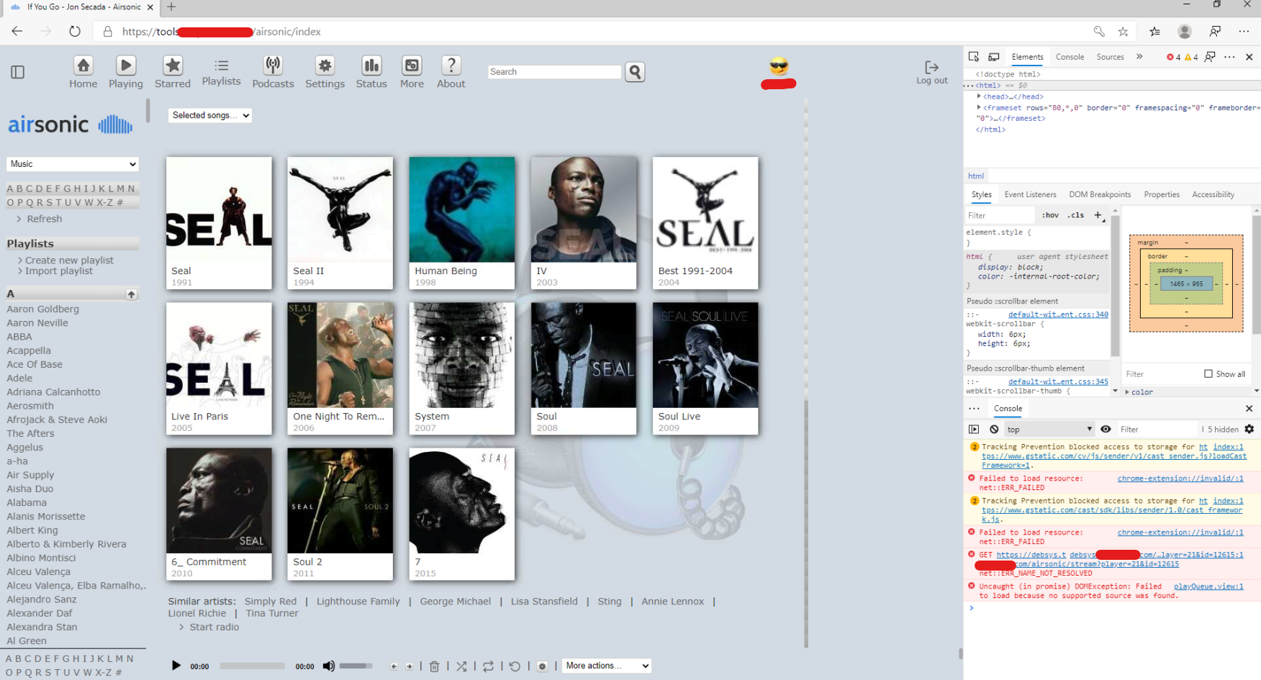Open the DOM Breakpoints tab
1261x680 pixels.
point(1100,194)
